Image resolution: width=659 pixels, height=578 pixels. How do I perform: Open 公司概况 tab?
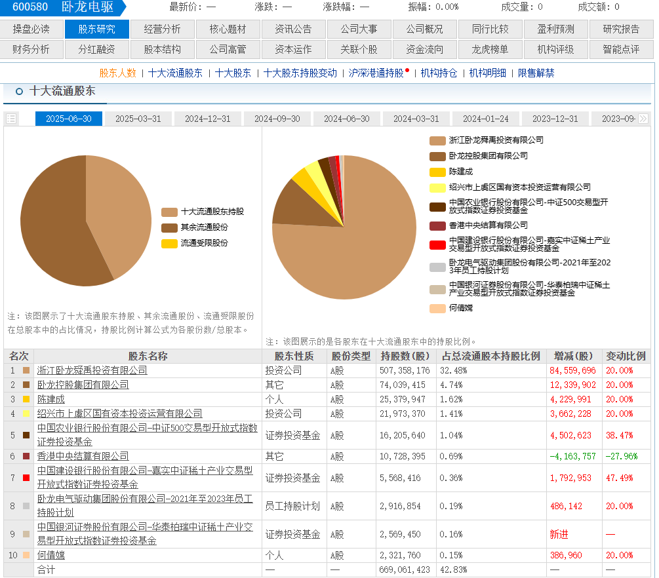pyautogui.click(x=425, y=29)
